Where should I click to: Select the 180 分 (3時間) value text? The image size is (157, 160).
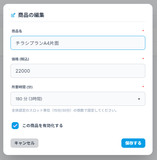point(29,99)
